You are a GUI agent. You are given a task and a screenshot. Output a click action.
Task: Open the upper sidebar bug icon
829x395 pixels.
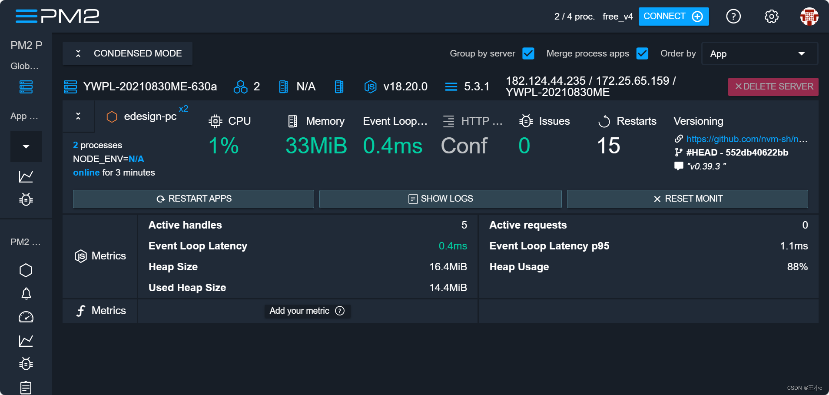26,199
